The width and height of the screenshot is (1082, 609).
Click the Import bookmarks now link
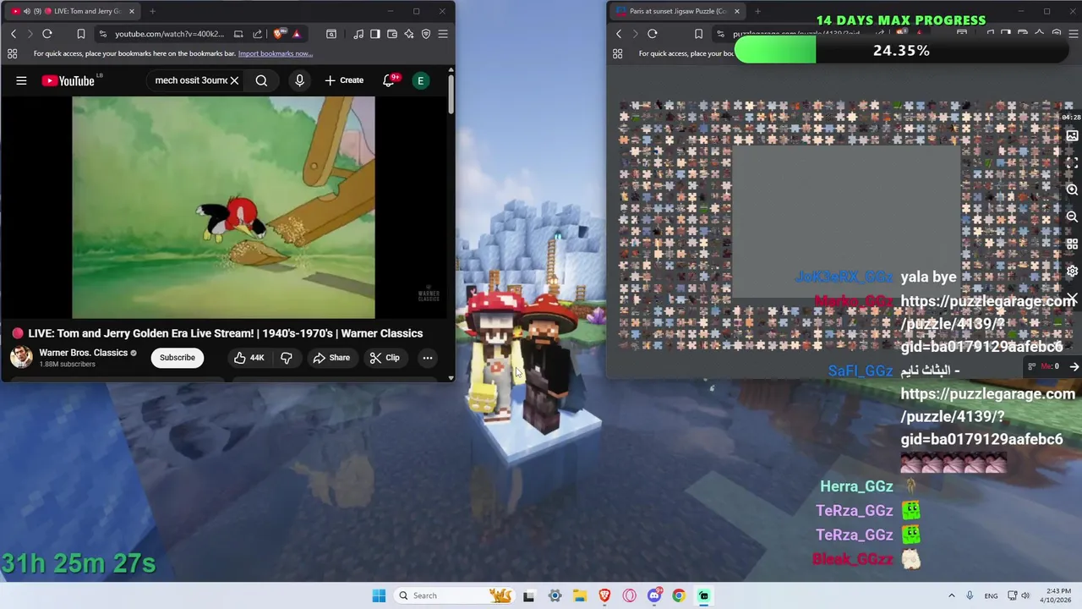(276, 53)
